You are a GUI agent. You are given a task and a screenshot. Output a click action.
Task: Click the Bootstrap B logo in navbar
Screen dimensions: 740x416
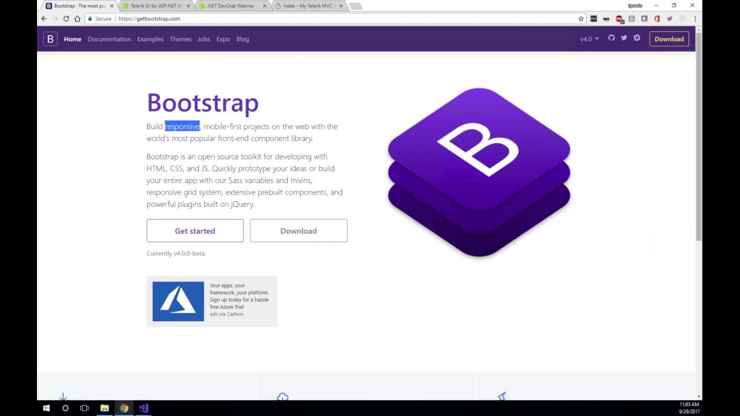50,39
